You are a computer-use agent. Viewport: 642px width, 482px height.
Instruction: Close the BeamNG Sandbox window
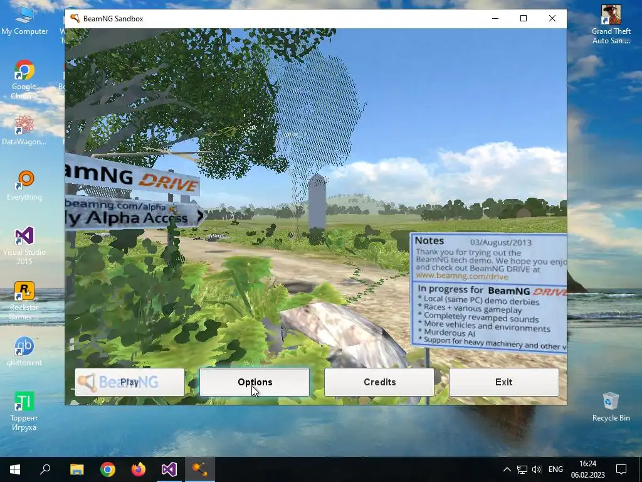point(552,18)
